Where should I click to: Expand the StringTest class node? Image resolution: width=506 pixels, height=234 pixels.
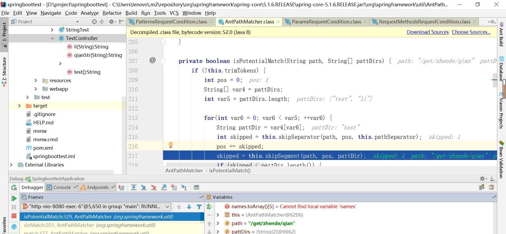pos(52,30)
